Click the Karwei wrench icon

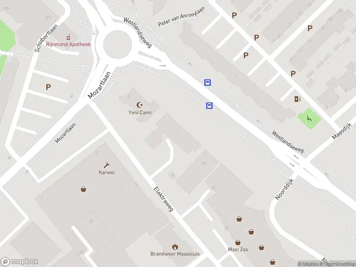click(x=106, y=165)
